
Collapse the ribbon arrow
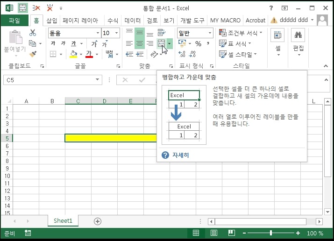coord(326,66)
